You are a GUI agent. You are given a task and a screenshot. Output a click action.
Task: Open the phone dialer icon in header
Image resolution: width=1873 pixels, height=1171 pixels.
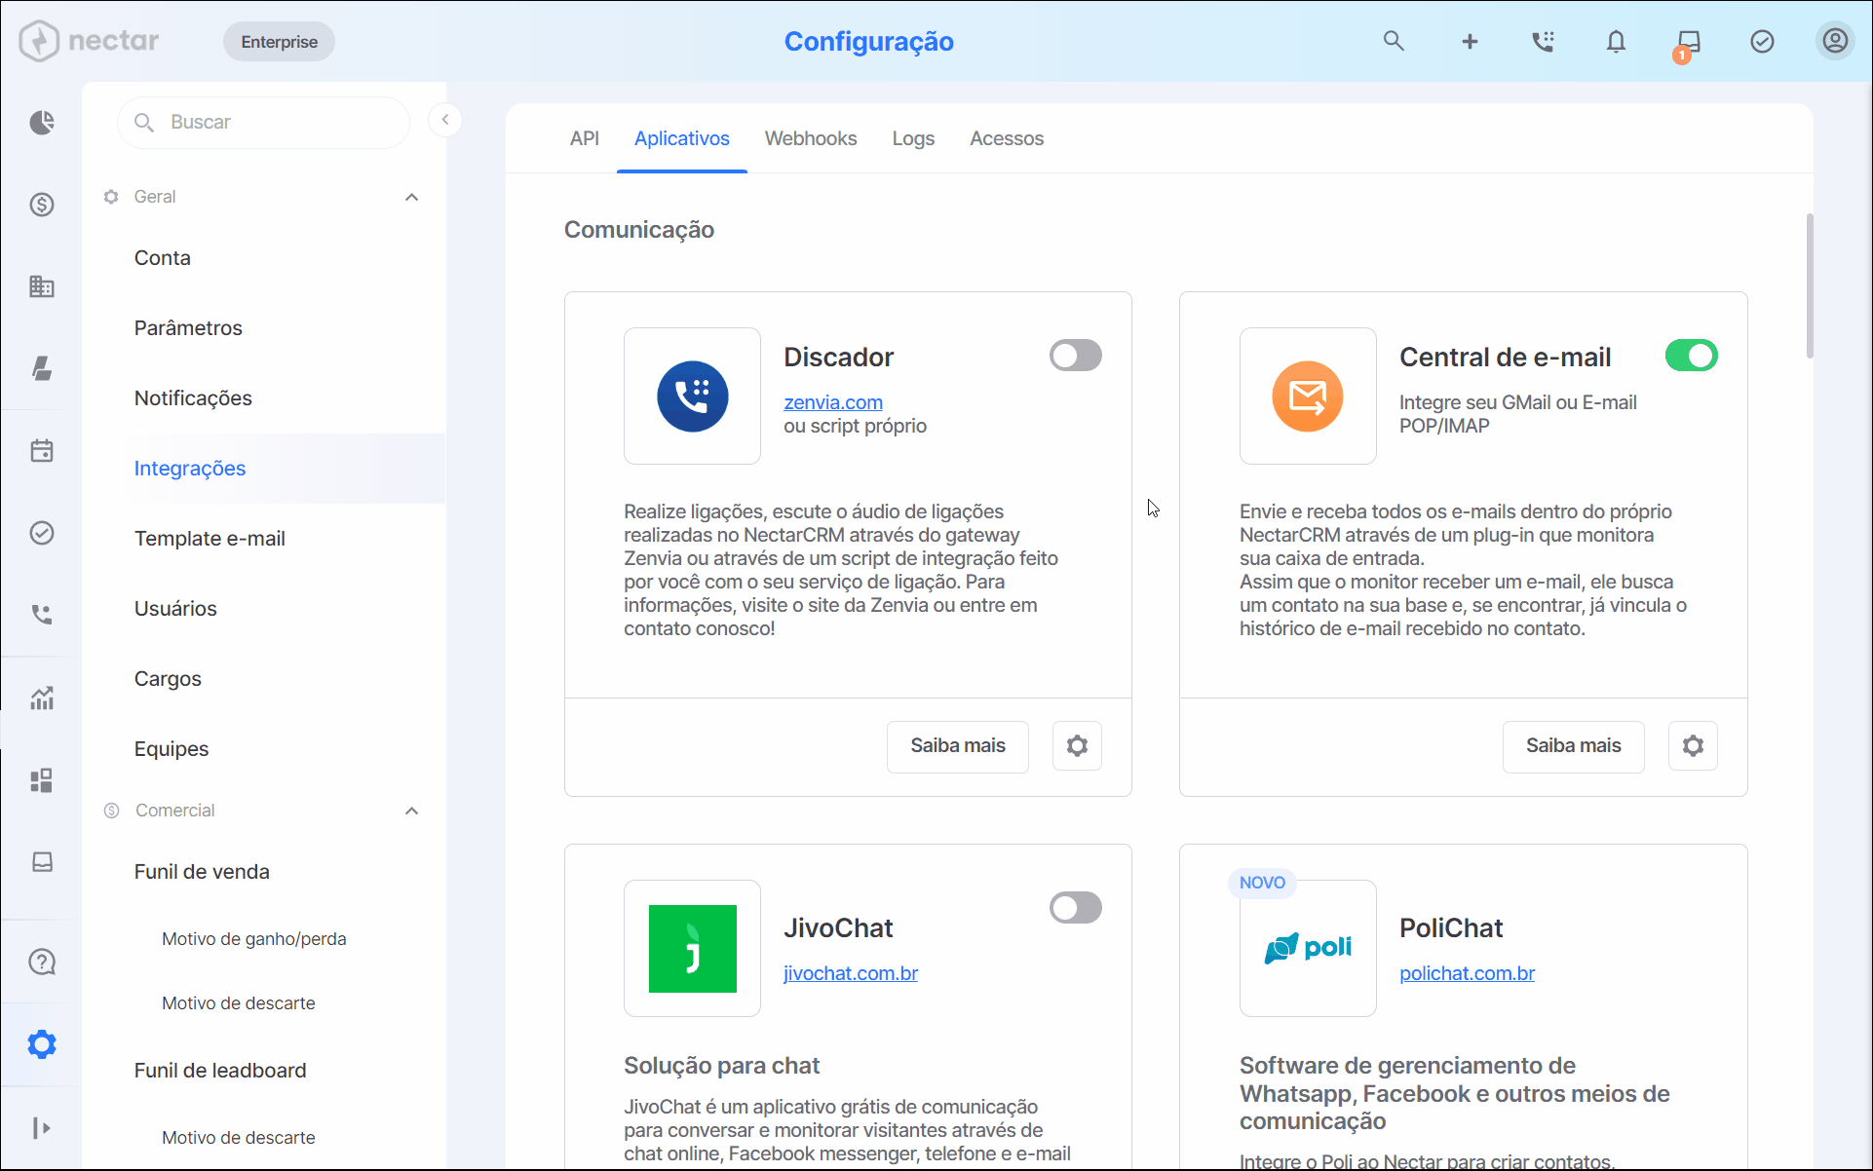pyautogui.click(x=1543, y=41)
